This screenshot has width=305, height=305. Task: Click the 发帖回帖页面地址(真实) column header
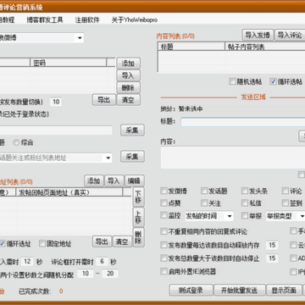click(x=69, y=192)
